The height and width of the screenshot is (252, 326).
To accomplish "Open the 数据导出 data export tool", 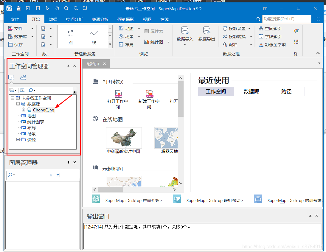I will pyautogui.click(x=207, y=34).
